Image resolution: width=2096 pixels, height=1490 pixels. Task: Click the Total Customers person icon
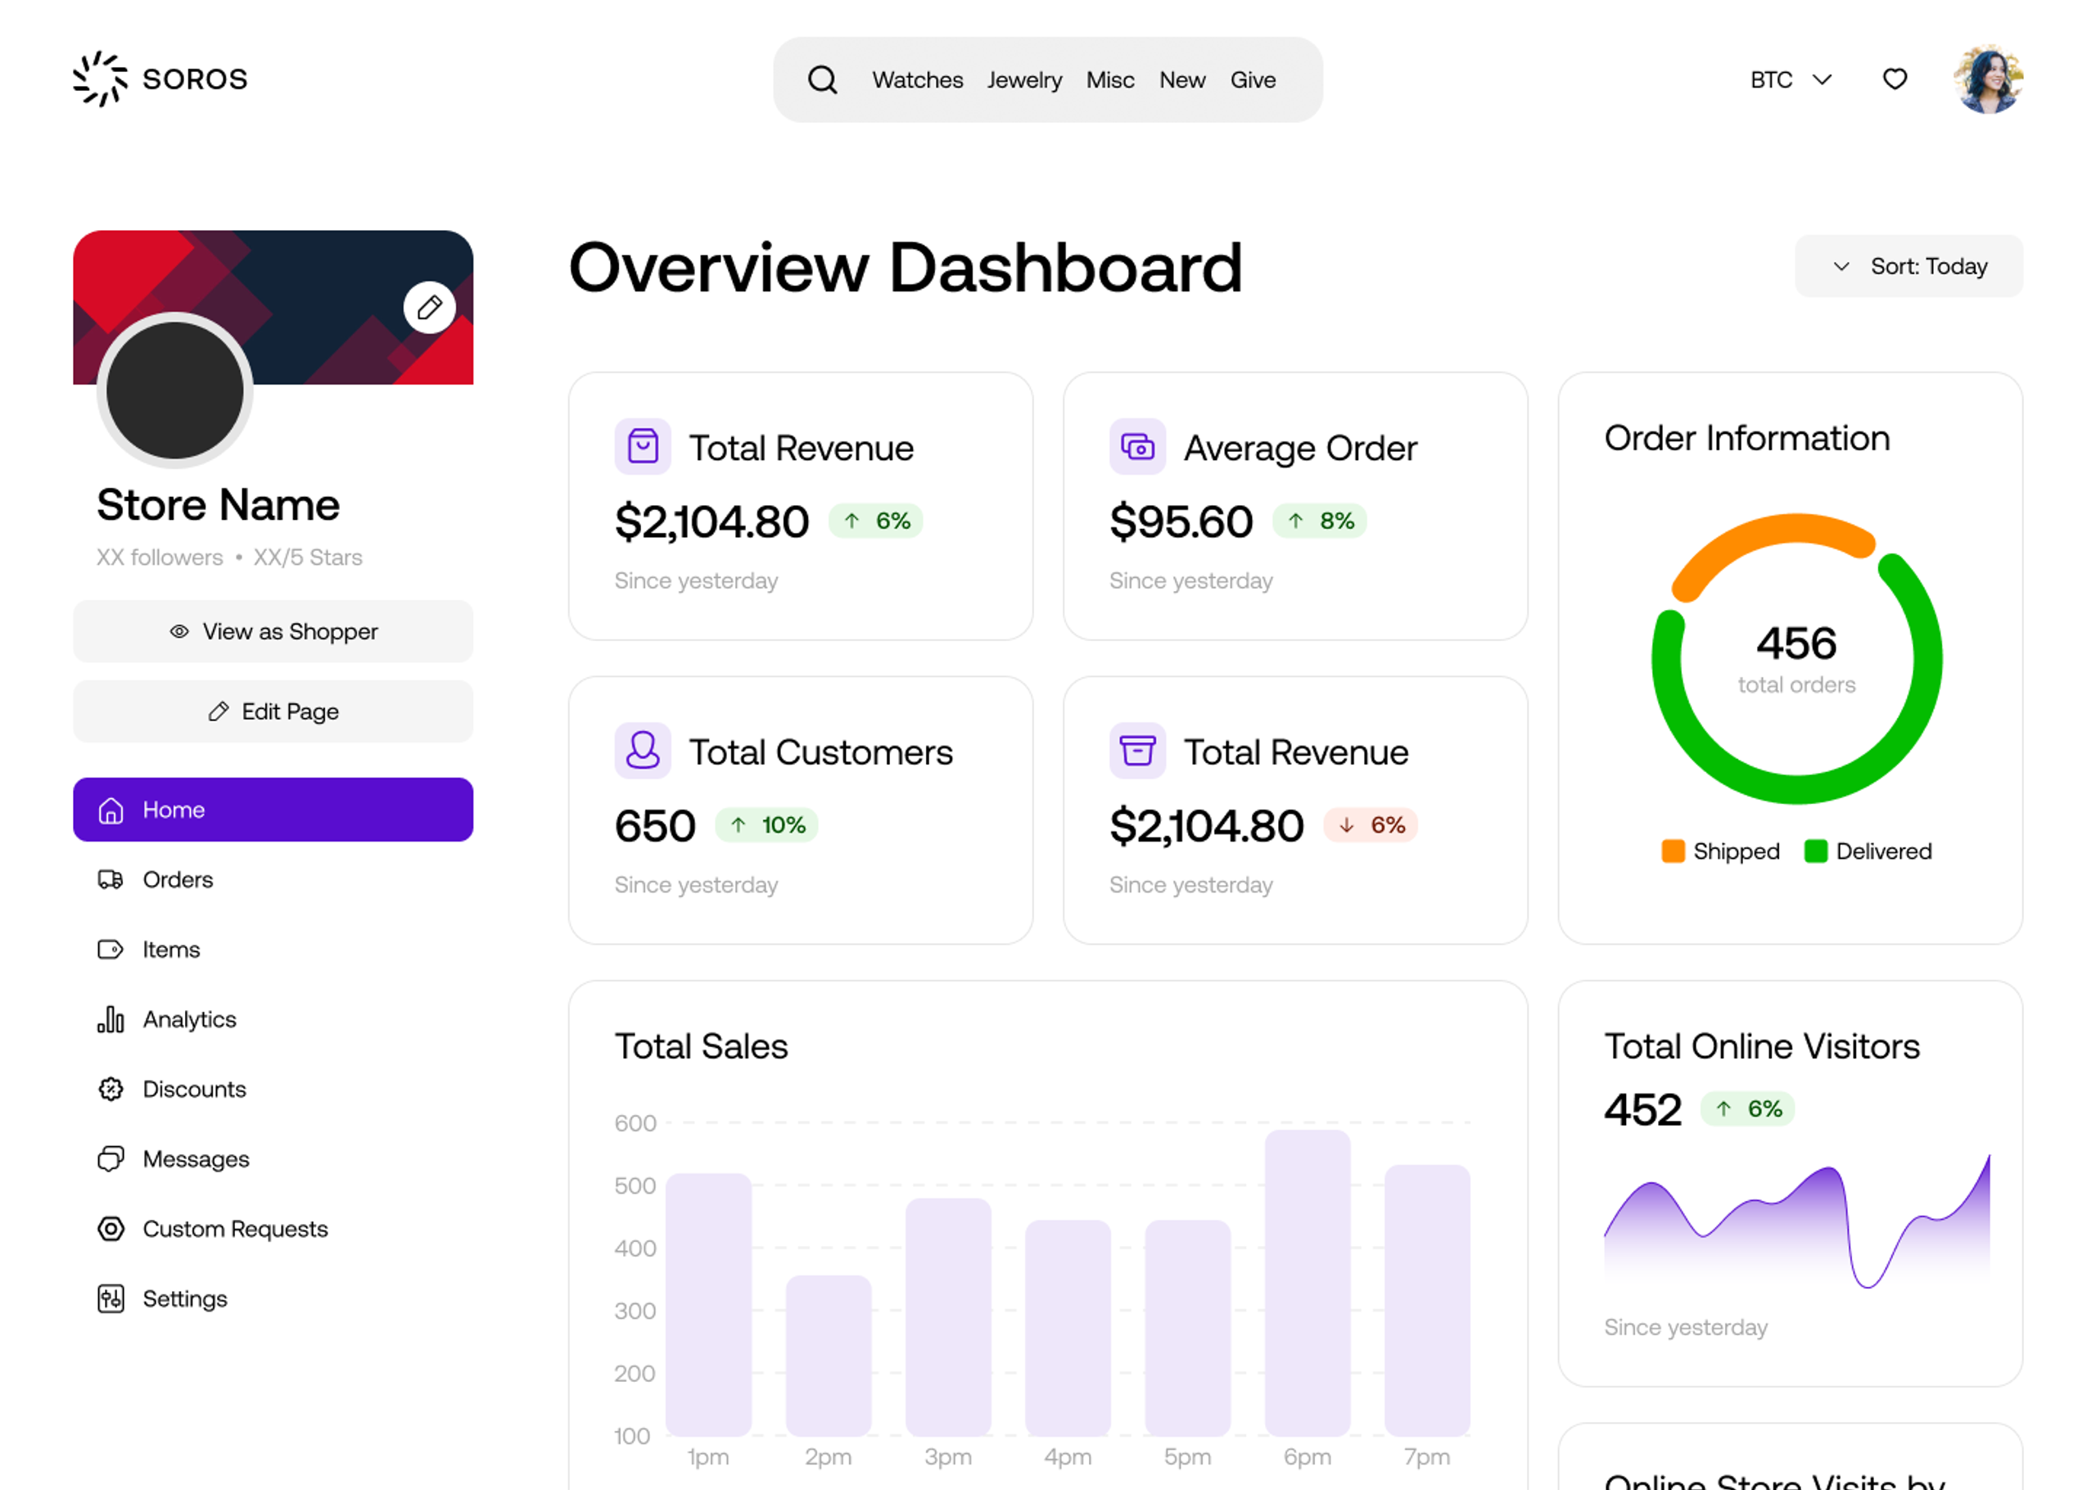[x=642, y=751]
